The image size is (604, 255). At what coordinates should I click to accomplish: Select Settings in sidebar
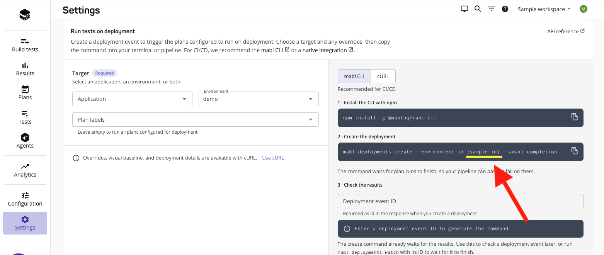coord(25,223)
